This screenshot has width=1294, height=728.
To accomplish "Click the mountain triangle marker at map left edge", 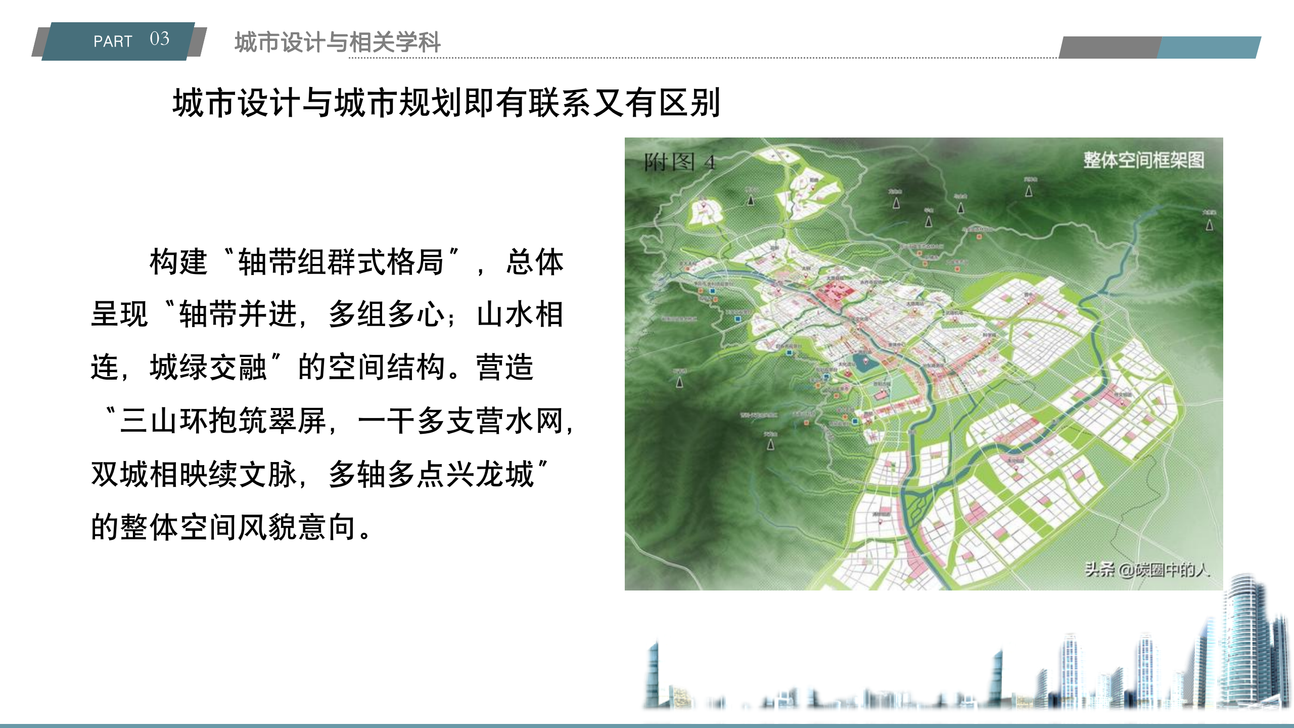I will coord(679,383).
